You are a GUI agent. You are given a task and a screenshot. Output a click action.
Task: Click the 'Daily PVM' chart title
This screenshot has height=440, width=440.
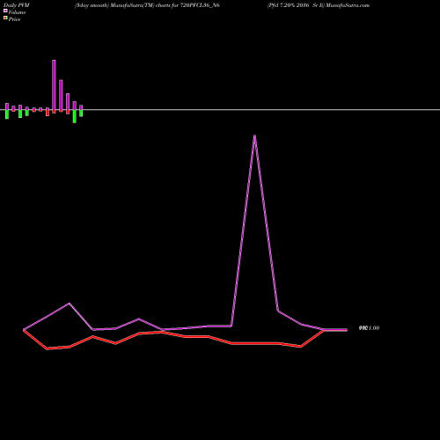(x=17, y=5)
